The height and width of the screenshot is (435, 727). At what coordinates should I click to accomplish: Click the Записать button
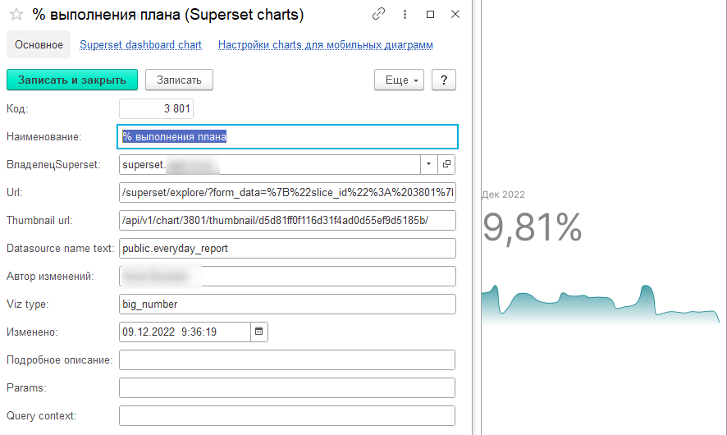[x=179, y=80]
